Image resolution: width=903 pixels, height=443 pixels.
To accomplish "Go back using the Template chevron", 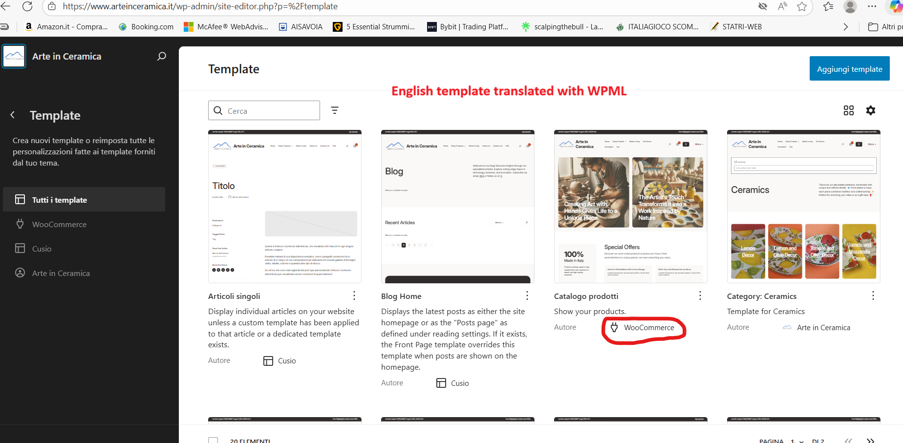I will pyautogui.click(x=13, y=115).
